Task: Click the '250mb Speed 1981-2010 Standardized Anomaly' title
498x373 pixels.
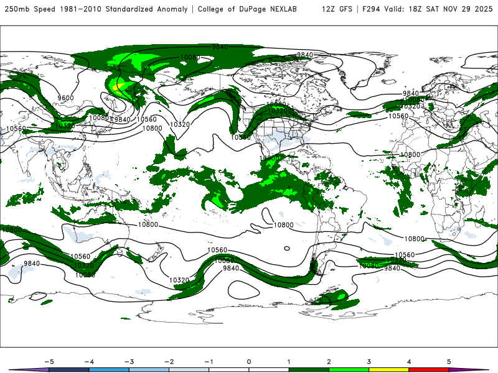Action: click(x=96, y=9)
